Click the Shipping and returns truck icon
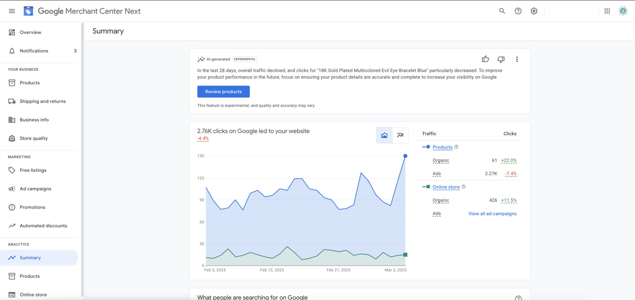The image size is (635, 300). point(12,101)
